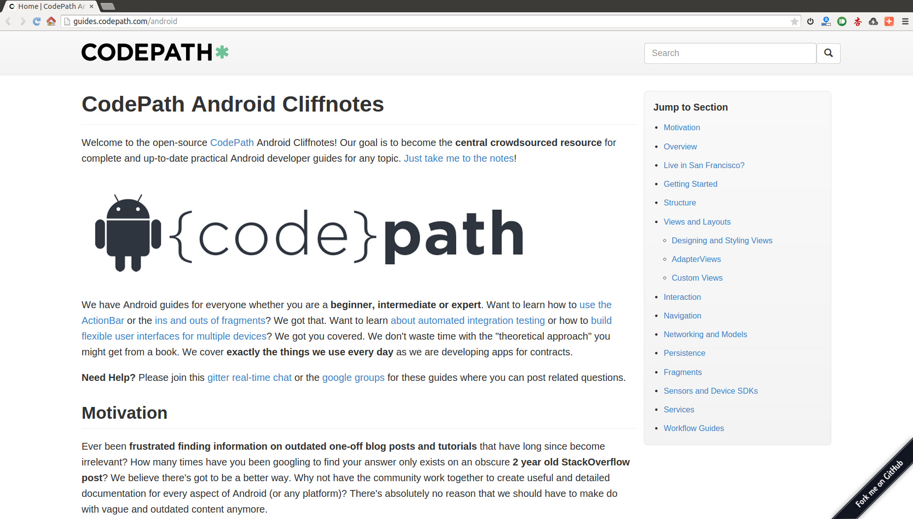Click the Fork me on GitHub ribbon
The width and height of the screenshot is (913, 519).
click(x=879, y=484)
